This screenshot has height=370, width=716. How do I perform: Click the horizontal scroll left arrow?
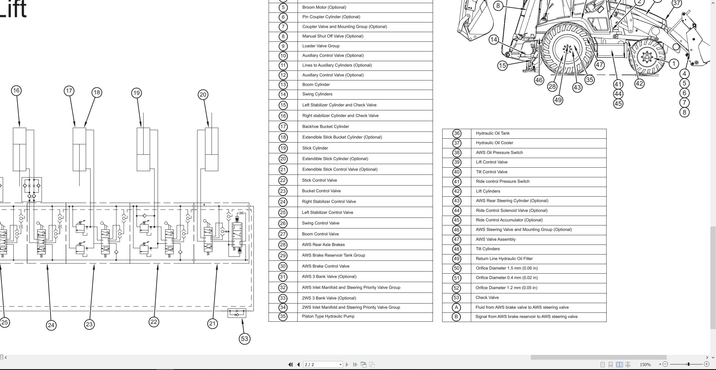click(6, 357)
